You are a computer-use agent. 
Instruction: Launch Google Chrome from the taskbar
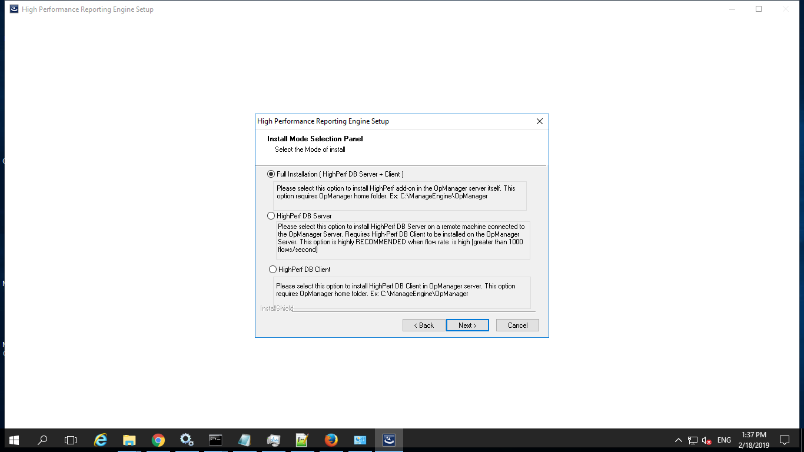[x=158, y=440]
